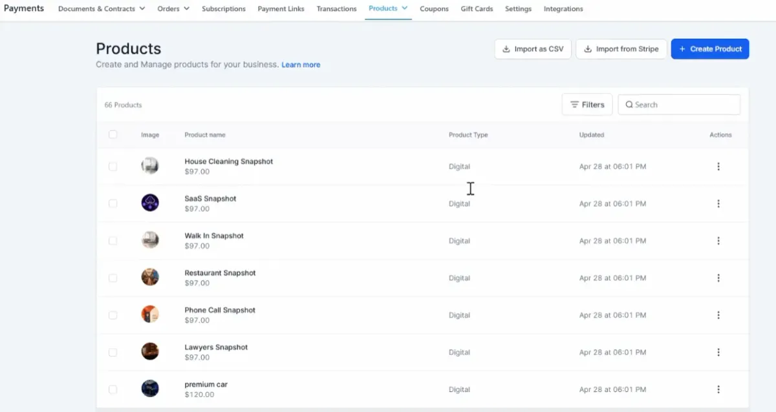776x412 pixels.
Task: Click the Restaurant Snapshot product image
Action: (x=150, y=277)
